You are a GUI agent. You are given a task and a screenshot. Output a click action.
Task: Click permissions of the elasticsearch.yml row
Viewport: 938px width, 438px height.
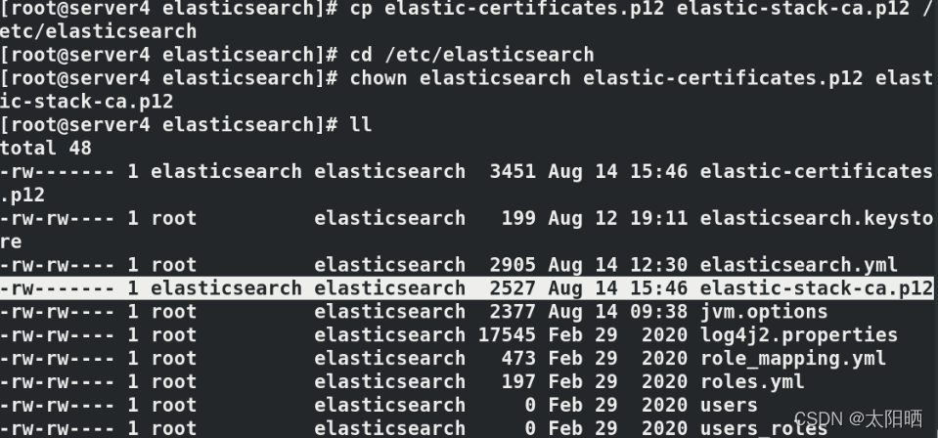coord(58,265)
